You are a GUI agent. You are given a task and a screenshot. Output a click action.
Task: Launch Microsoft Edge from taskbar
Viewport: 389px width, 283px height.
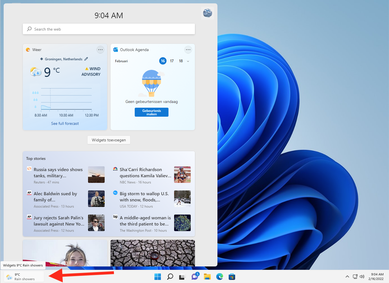coord(219,277)
